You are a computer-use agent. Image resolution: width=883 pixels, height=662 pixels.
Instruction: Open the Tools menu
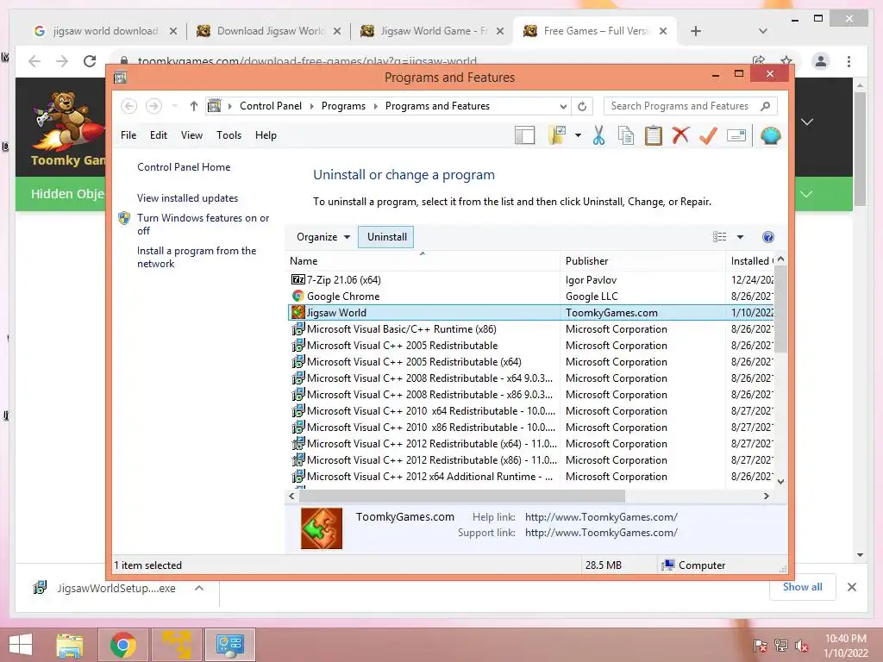pyautogui.click(x=229, y=135)
